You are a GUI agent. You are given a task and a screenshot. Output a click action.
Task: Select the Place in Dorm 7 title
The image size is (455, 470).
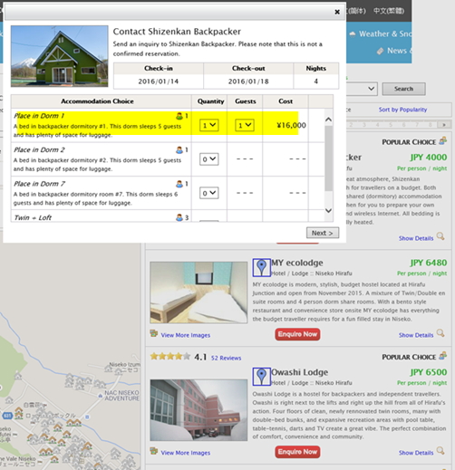point(39,184)
